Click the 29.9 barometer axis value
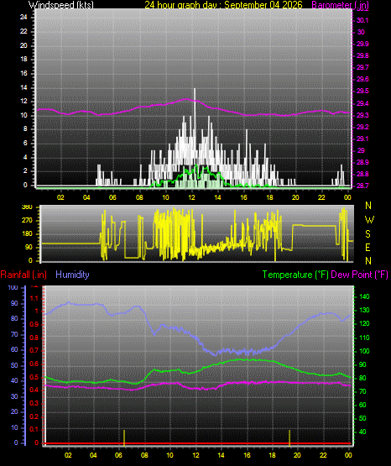The width and height of the screenshot is (391, 466). point(362,44)
